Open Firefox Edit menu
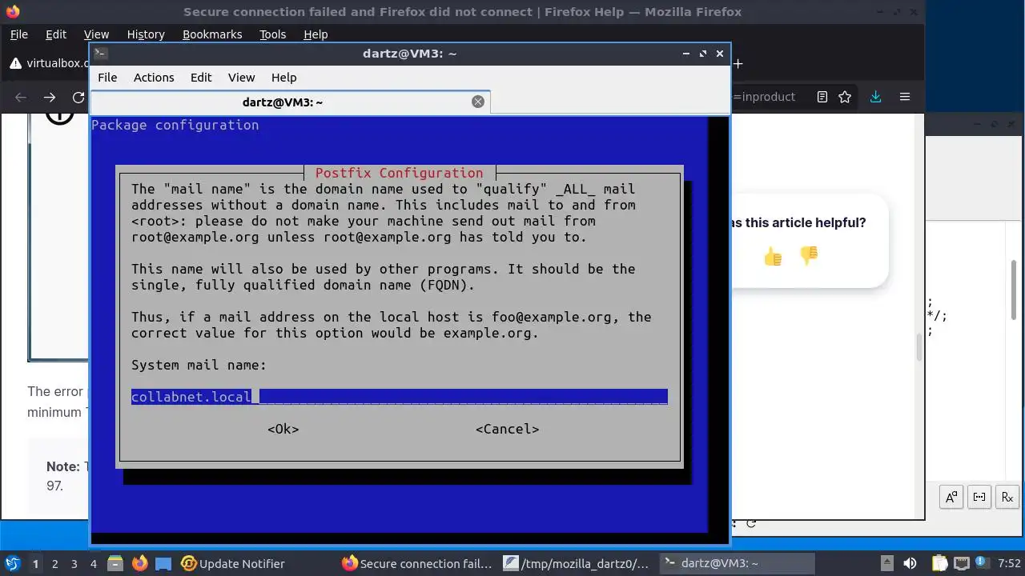The height and width of the screenshot is (576, 1025). pos(56,34)
